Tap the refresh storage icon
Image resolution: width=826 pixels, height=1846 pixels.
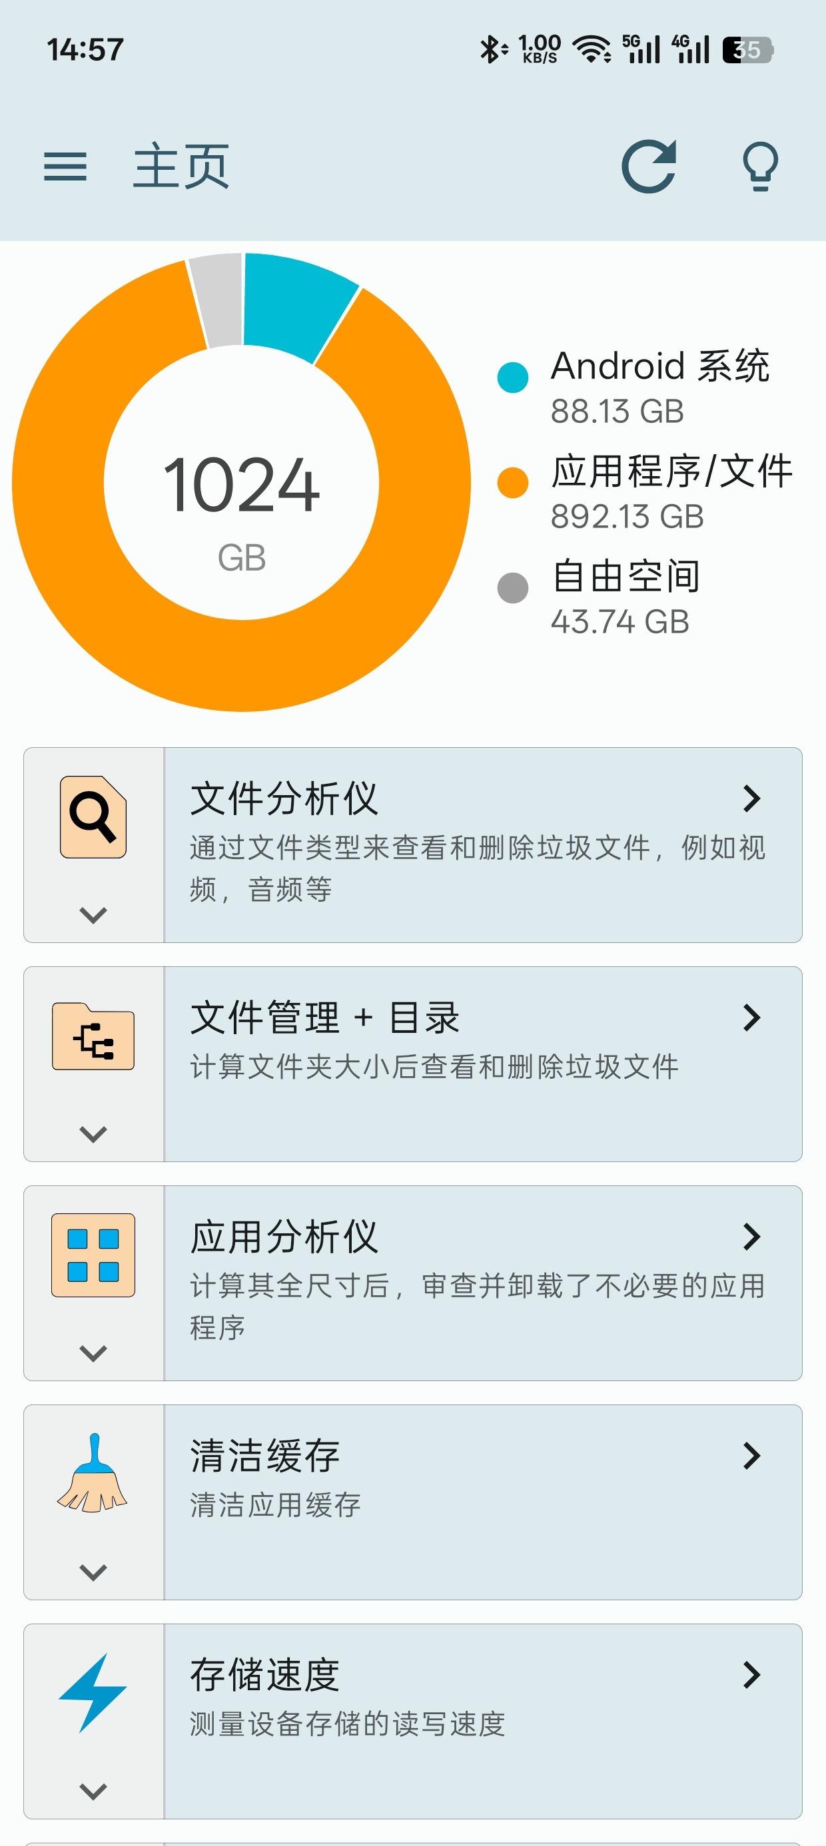click(649, 166)
